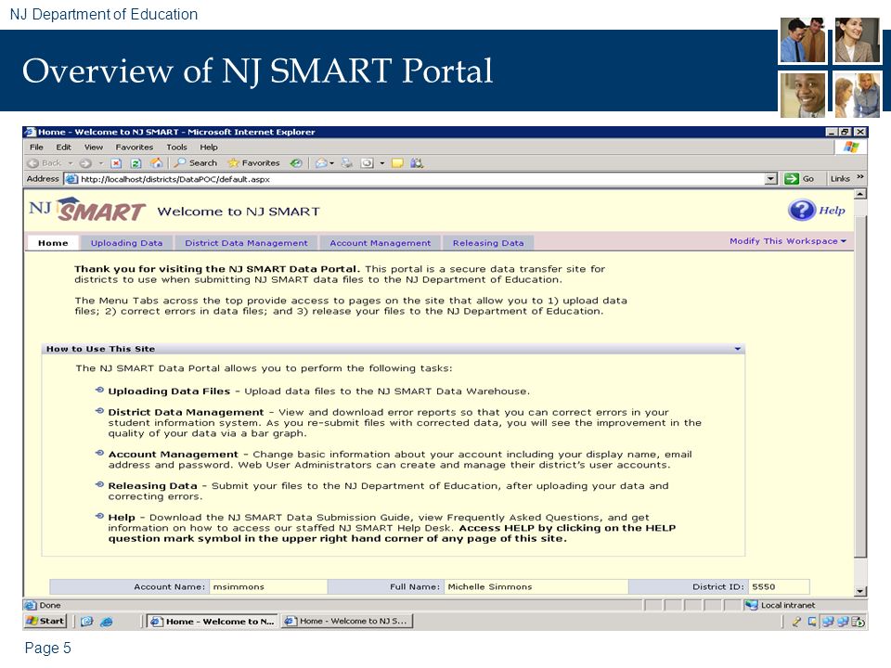
Task: Click the 'Done' status bar text
Action: click(50, 606)
